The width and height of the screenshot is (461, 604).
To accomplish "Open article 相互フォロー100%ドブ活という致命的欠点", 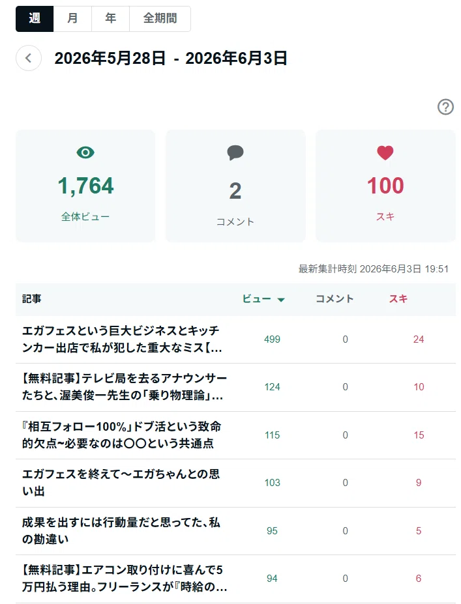I will pyautogui.click(x=121, y=435).
